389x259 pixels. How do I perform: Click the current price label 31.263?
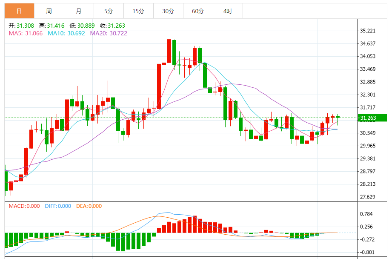372,118
